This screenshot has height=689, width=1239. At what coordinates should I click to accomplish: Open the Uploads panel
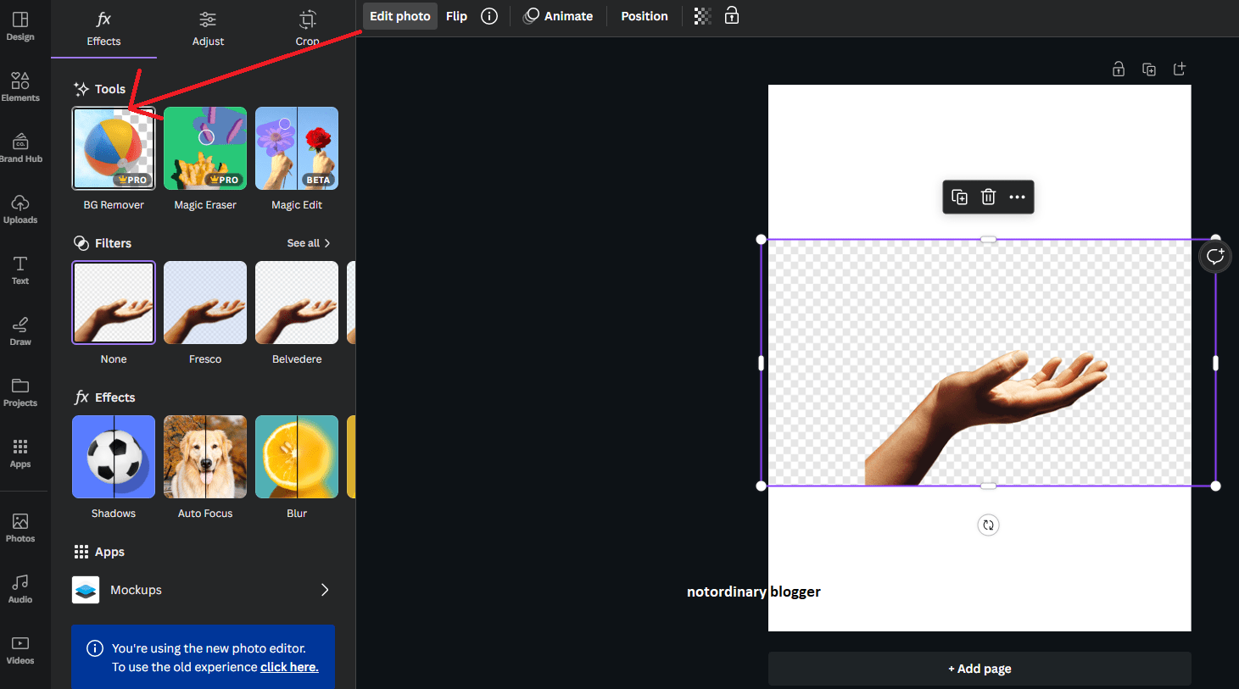point(20,208)
